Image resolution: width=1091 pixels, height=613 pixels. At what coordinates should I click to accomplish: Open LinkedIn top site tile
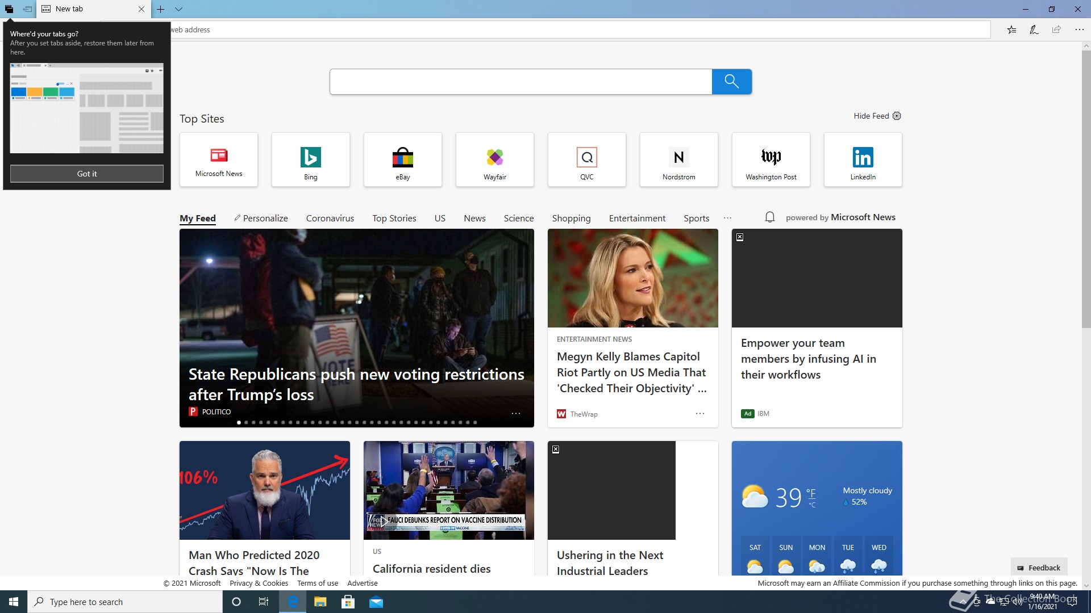point(863,159)
